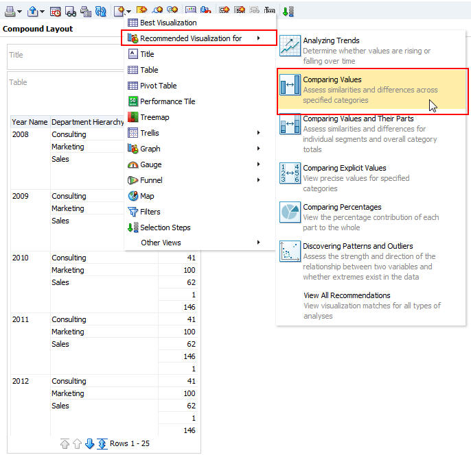Go to next rows paging arrow
The image size is (471, 455).
pos(89,443)
